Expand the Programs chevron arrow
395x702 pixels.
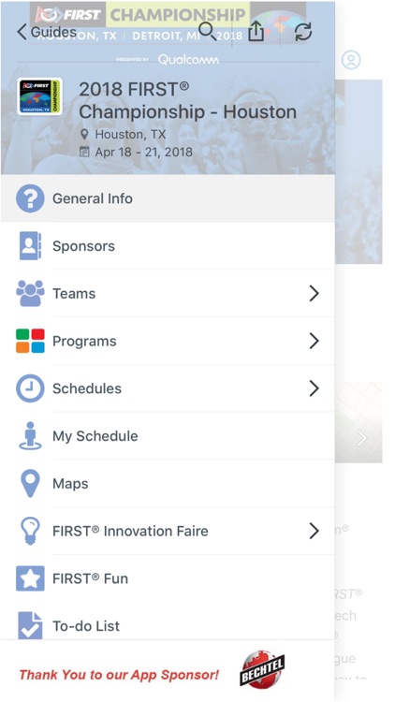pos(314,341)
